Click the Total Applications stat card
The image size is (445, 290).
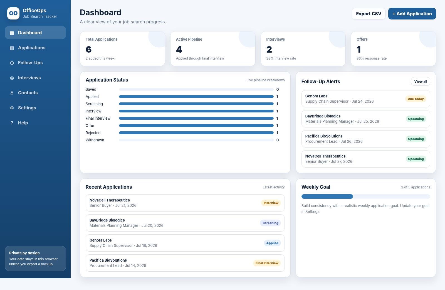(x=122, y=49)
